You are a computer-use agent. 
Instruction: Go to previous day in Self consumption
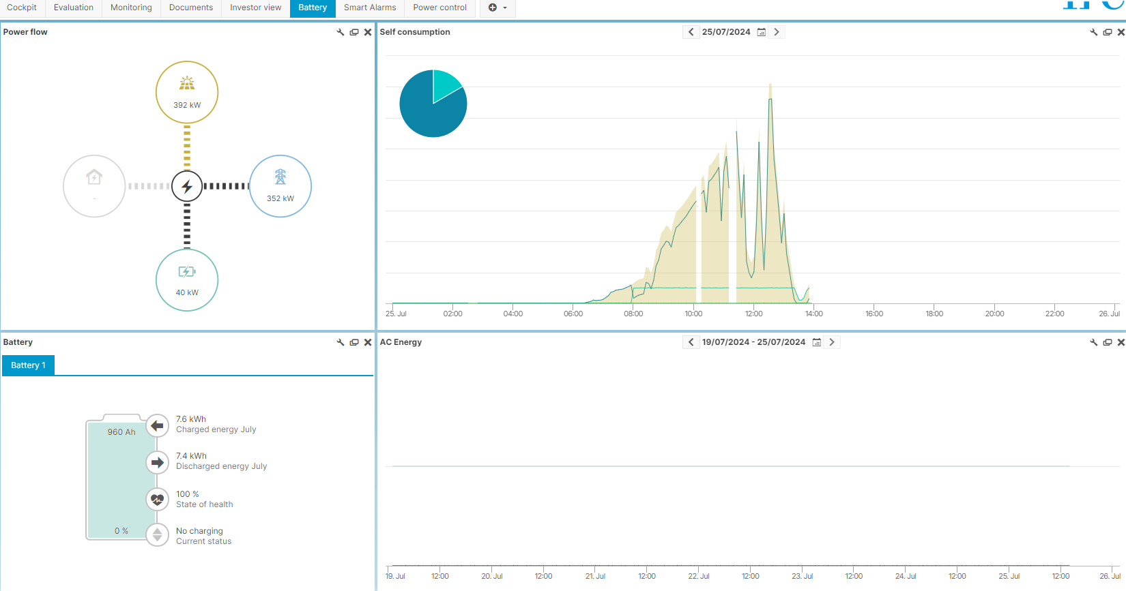click(691, 32)
